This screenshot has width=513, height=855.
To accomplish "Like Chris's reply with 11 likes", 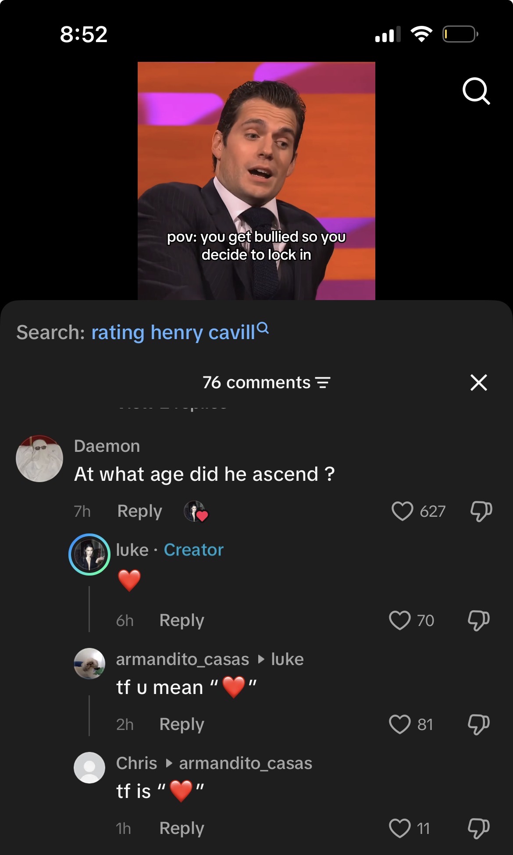I will point(399,828).
